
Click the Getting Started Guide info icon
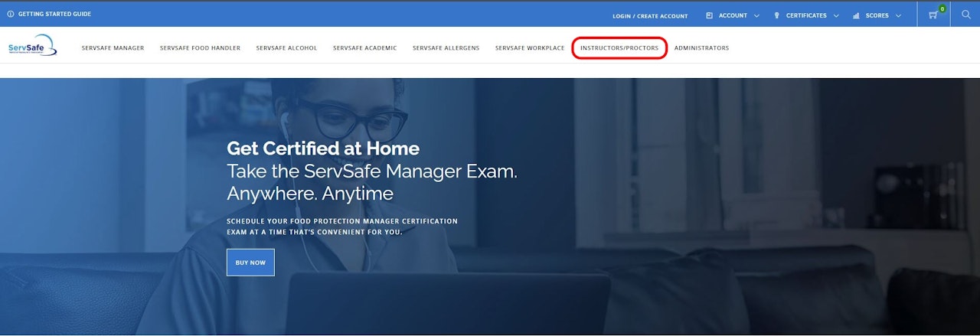click(x=11, y=15)
